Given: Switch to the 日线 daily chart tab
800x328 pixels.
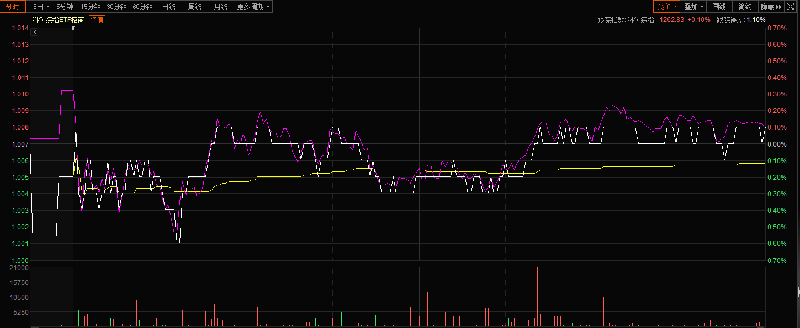Looking at the screenshot, I should click(x=168, y=7).
